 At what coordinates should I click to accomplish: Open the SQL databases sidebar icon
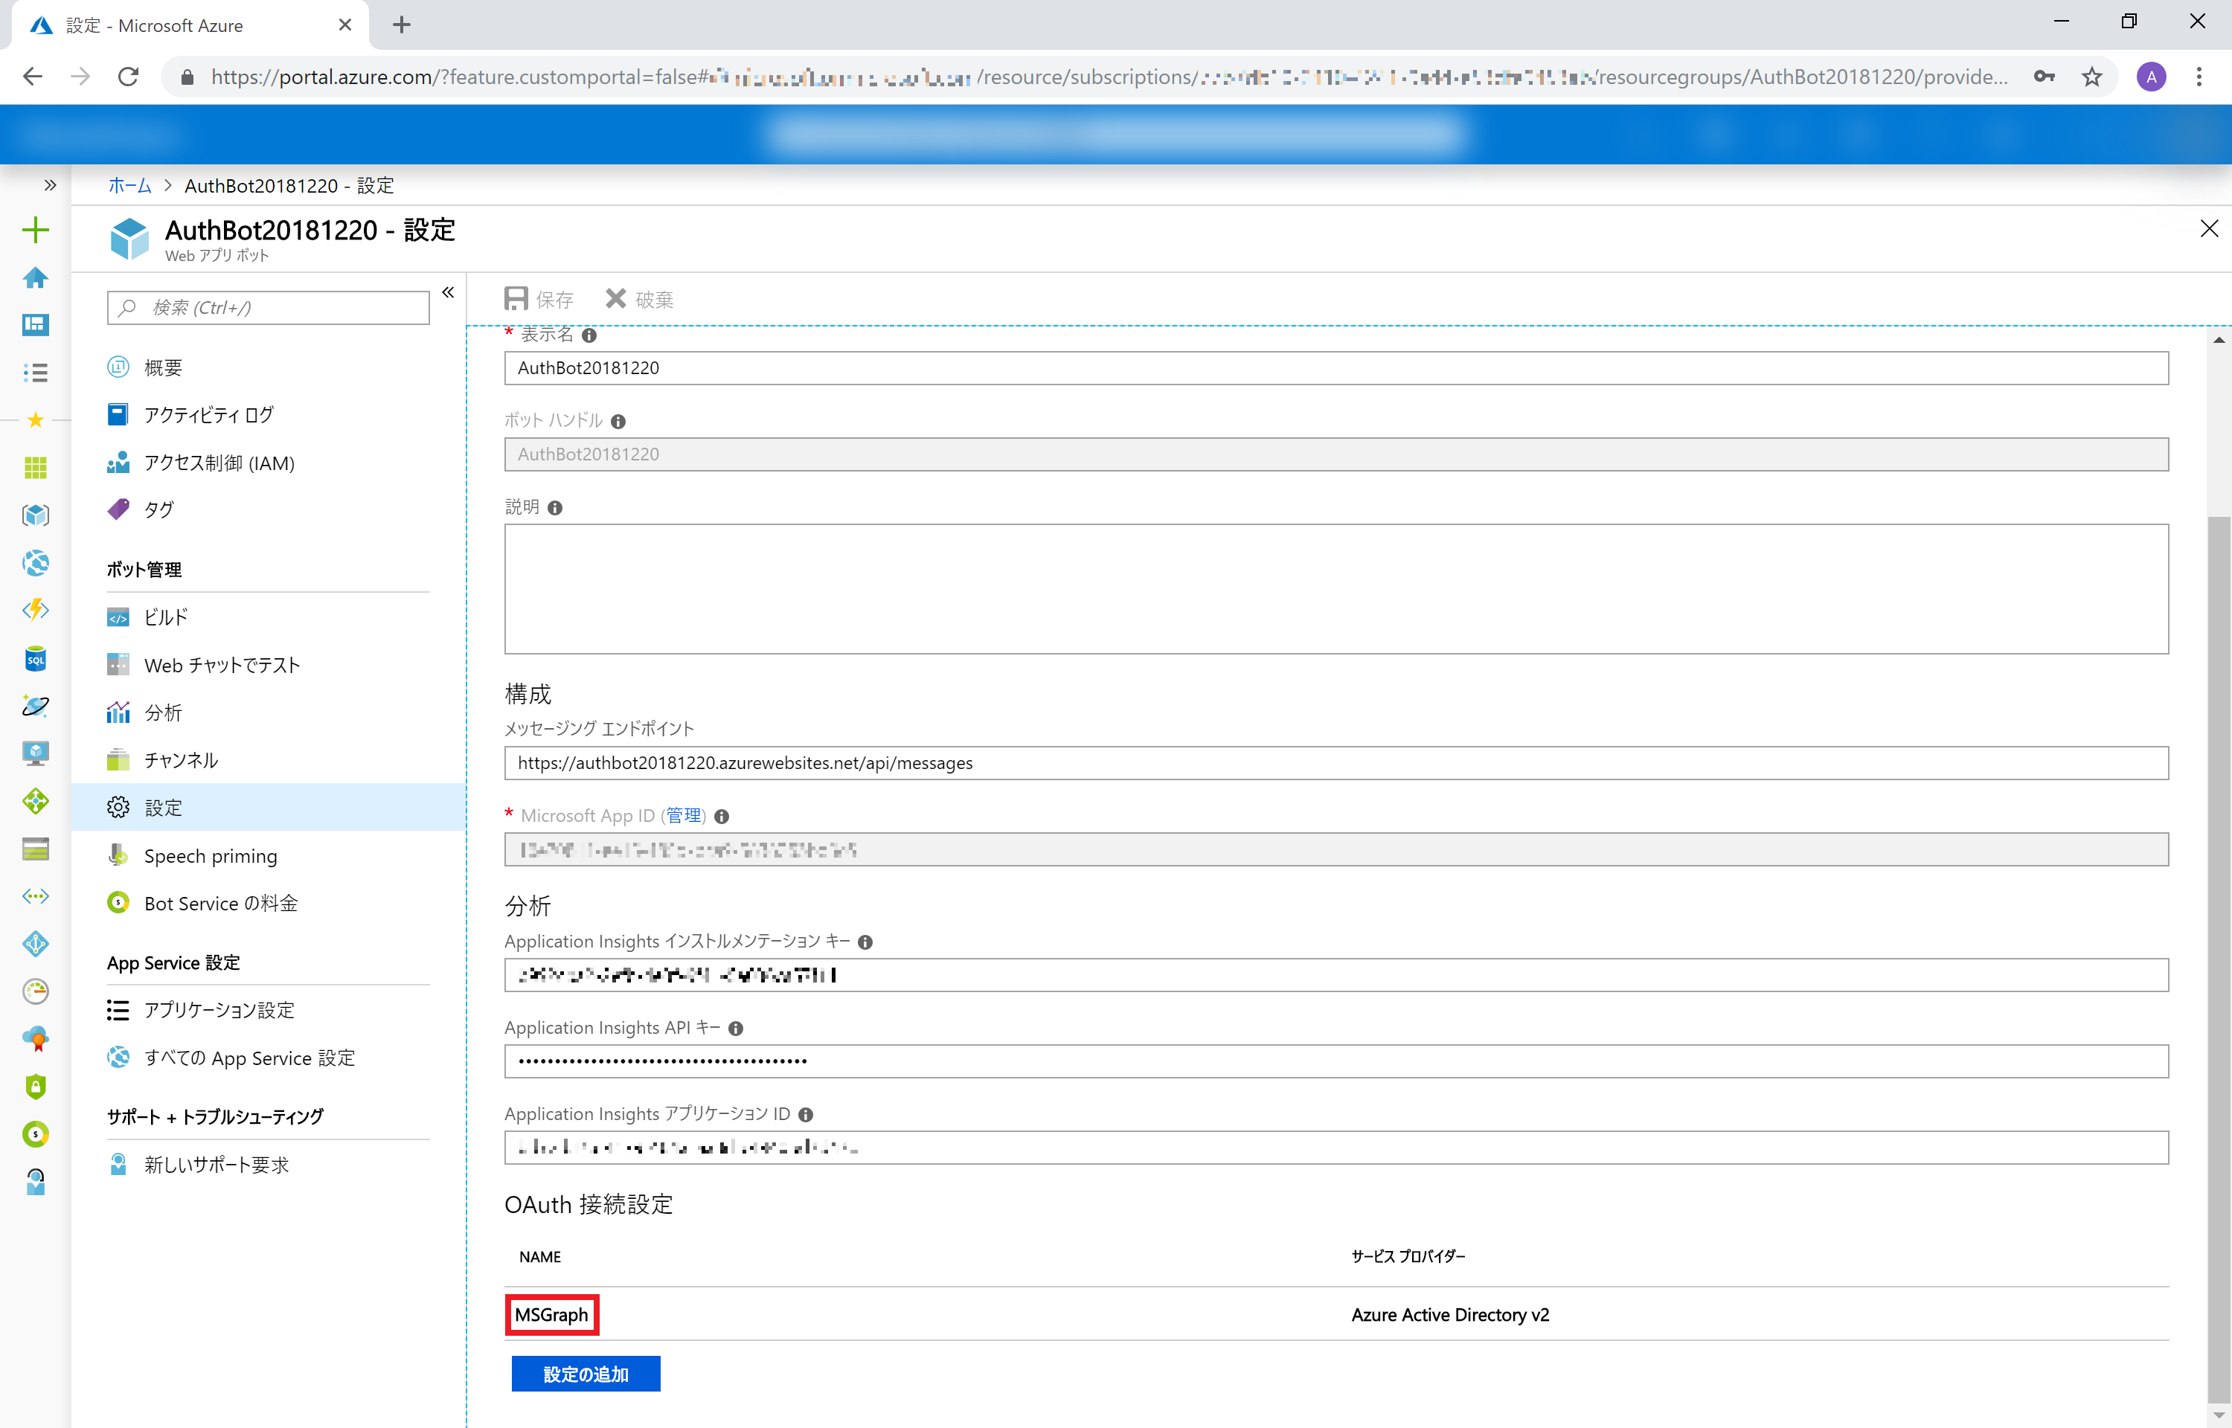[35, 659]
